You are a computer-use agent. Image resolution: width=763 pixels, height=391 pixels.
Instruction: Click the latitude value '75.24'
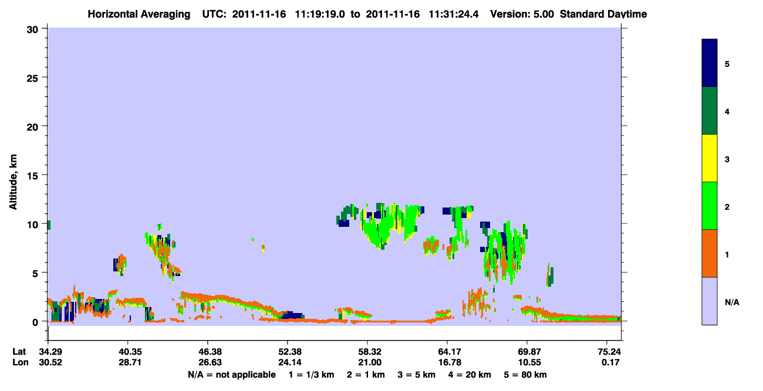coord(607,352)
